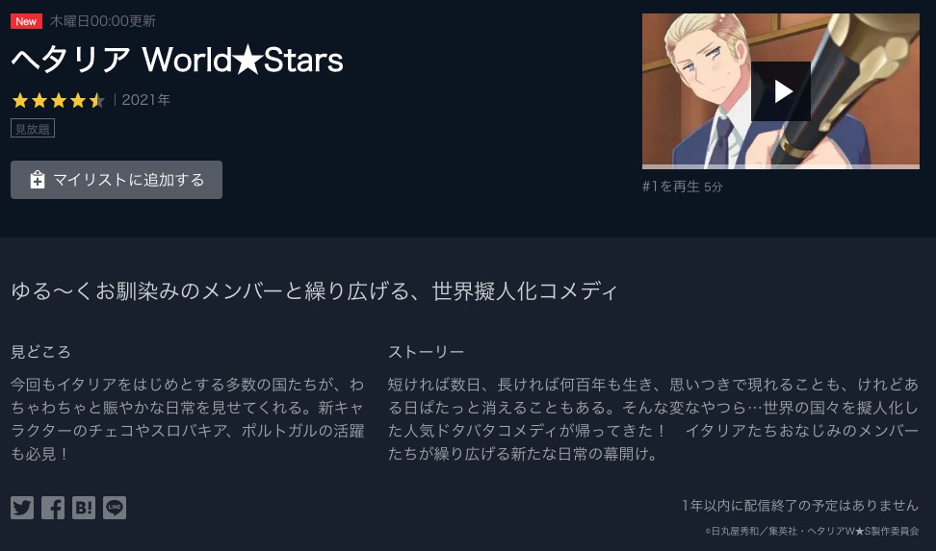Image resolution: width=936 pixels, height=551 pixels.
Task: Click the clipboard-plus icon on My List button
Action: click(x=37, y=180)
